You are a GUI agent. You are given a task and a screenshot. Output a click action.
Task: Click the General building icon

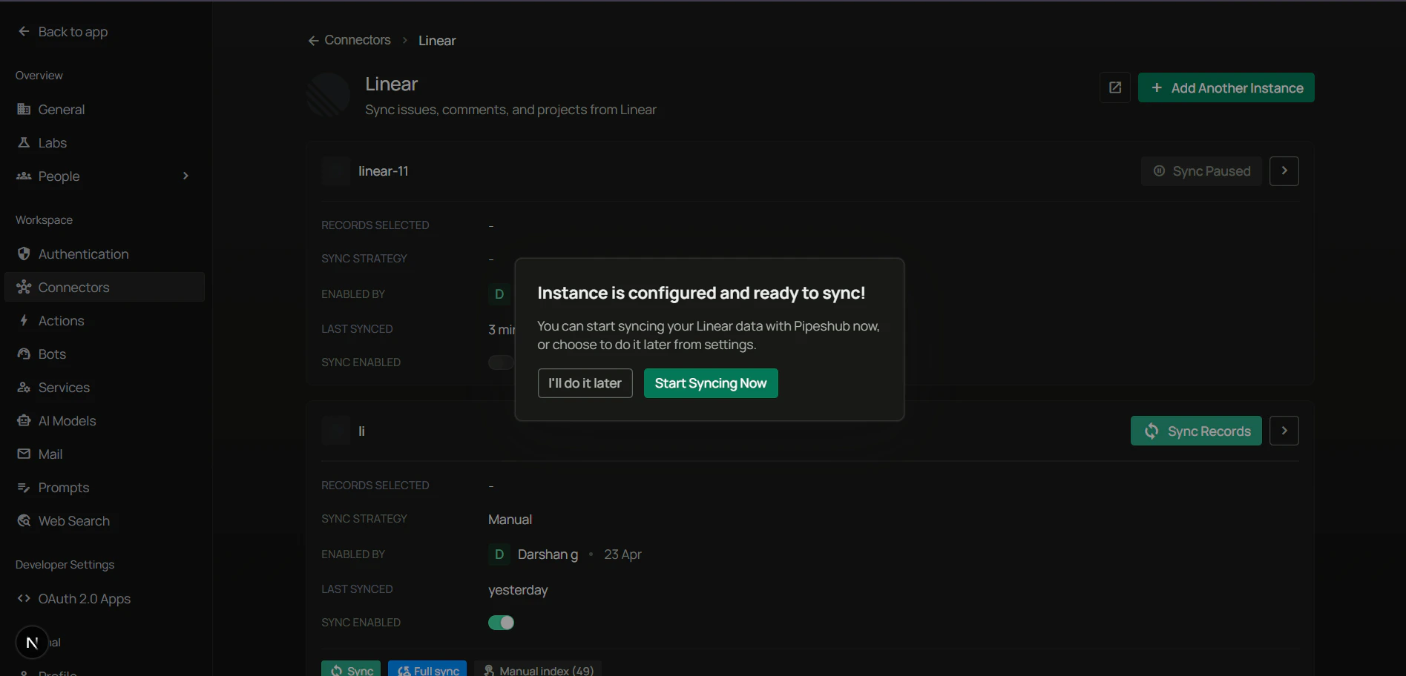[24, 109]
